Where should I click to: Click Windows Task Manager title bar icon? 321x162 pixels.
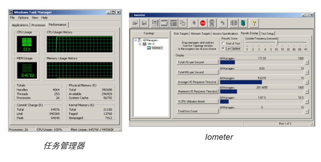tap(11, 12)
